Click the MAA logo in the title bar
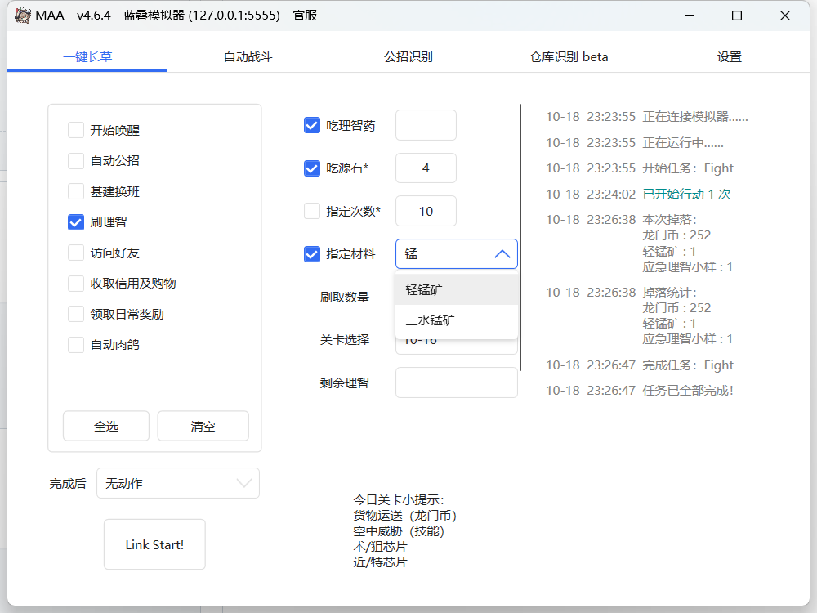817x613 pixels. click(x=22, y=15)
